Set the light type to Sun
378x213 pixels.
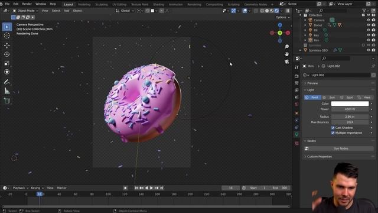[x=330, y=97]
